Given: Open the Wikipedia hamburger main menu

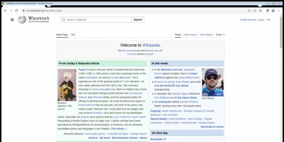Looking at the screenshot, I should [x=12, y=20].
